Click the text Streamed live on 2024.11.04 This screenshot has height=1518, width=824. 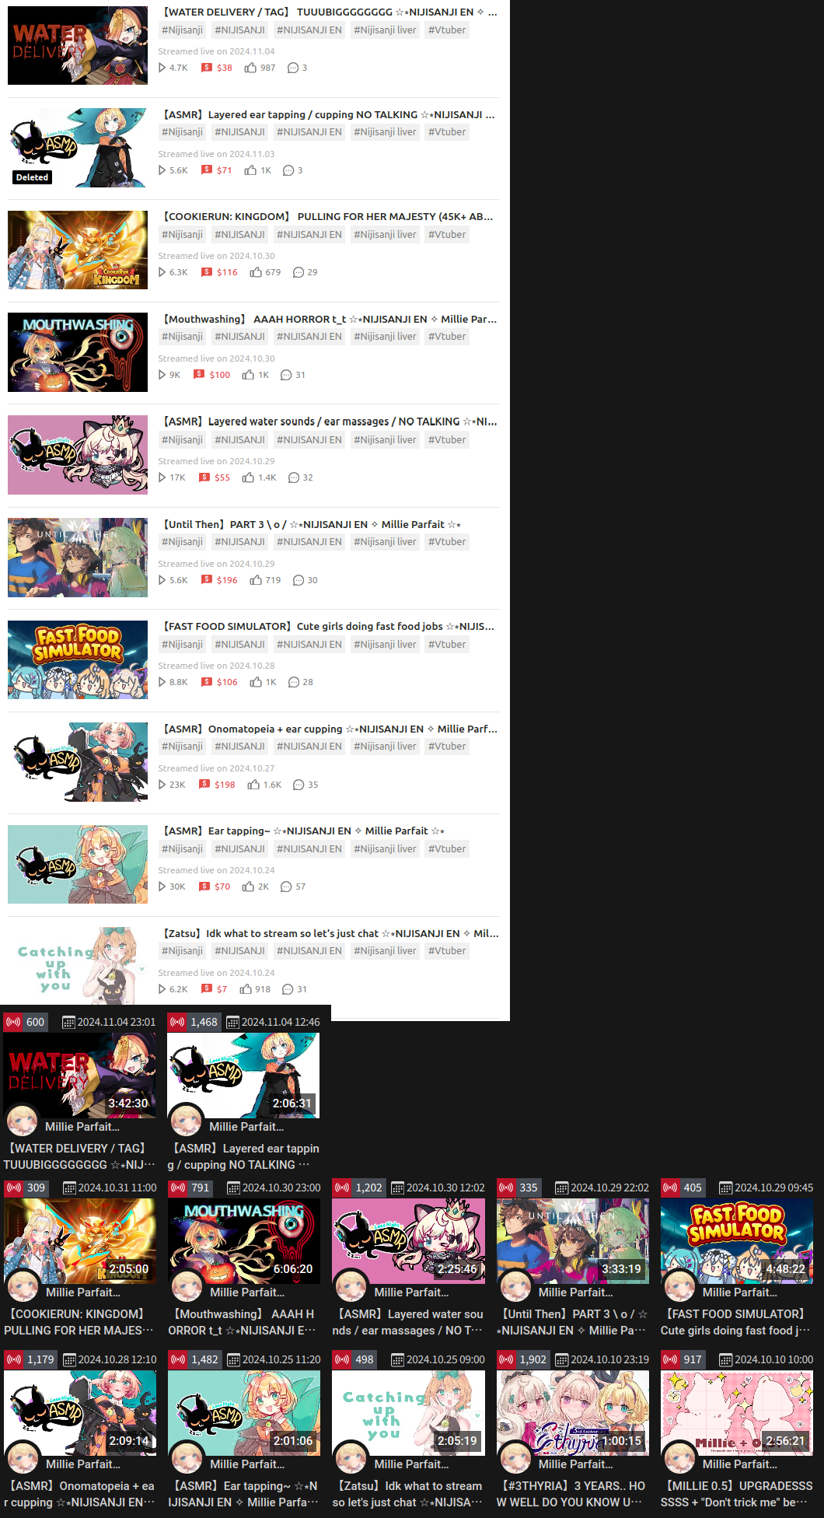pyautogui.click(x=216, y=51)
